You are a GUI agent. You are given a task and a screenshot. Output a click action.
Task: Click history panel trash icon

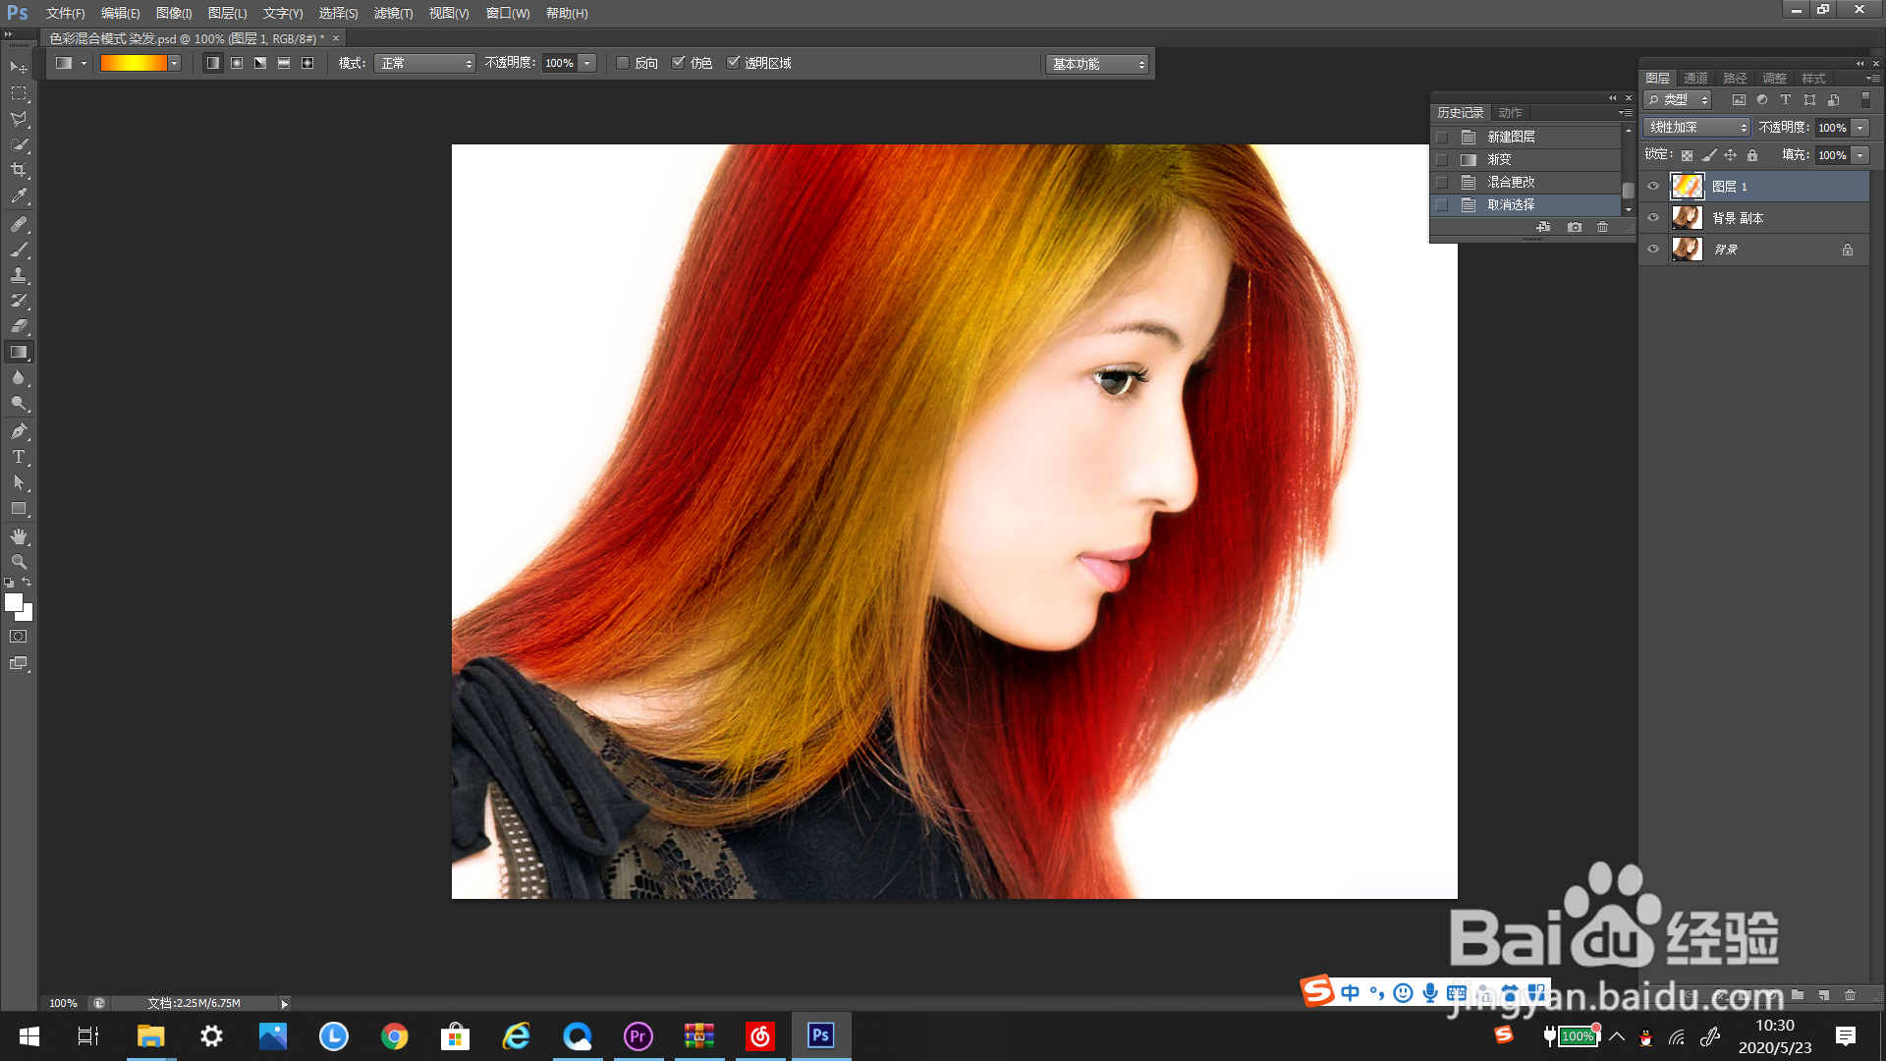tap(1602, 227)
